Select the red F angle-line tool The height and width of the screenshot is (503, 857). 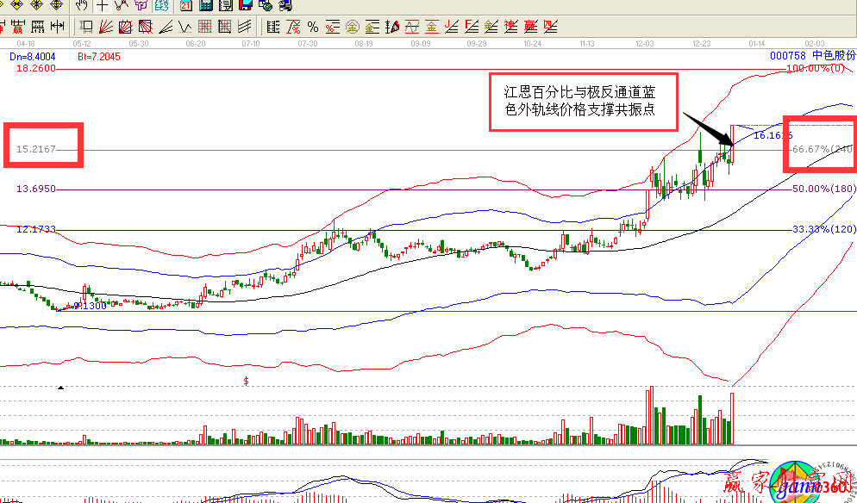[x=468, y=26]
